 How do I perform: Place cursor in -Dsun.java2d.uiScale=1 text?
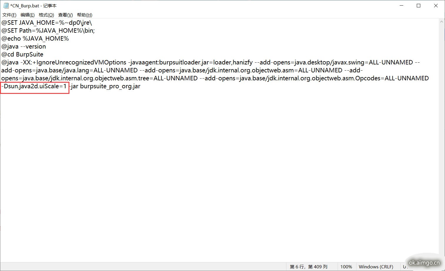click(x=34, y=86)
